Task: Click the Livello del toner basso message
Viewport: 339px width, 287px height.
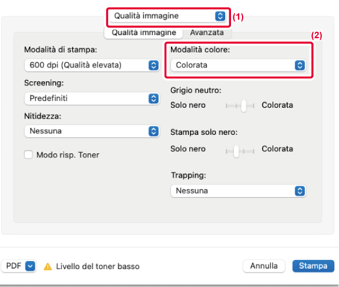Action: click(98, 266)
